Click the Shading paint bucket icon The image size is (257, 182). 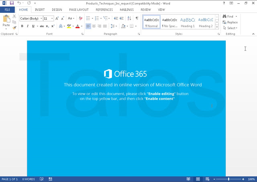point(123,26)
